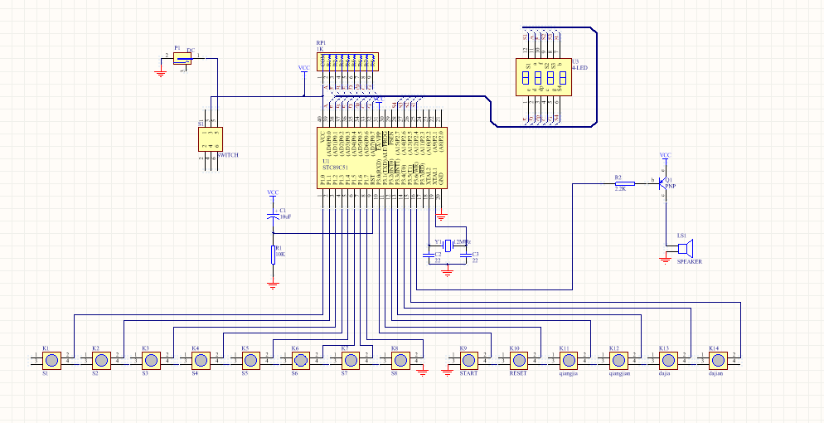
Task: Click the P1 DC power jack
Action: (x=182, y=58)
